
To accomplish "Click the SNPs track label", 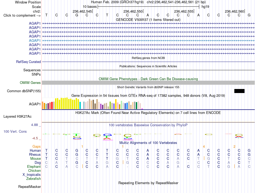I will (36, 74).
